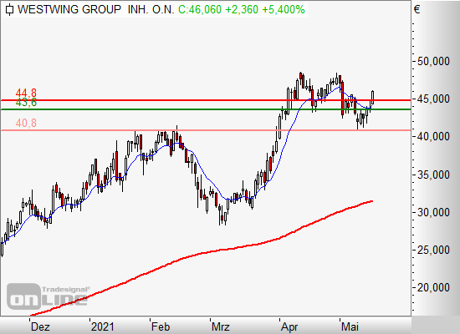
Task: Click the 30,000 price axis label
Action: click(x=433, y=212)
